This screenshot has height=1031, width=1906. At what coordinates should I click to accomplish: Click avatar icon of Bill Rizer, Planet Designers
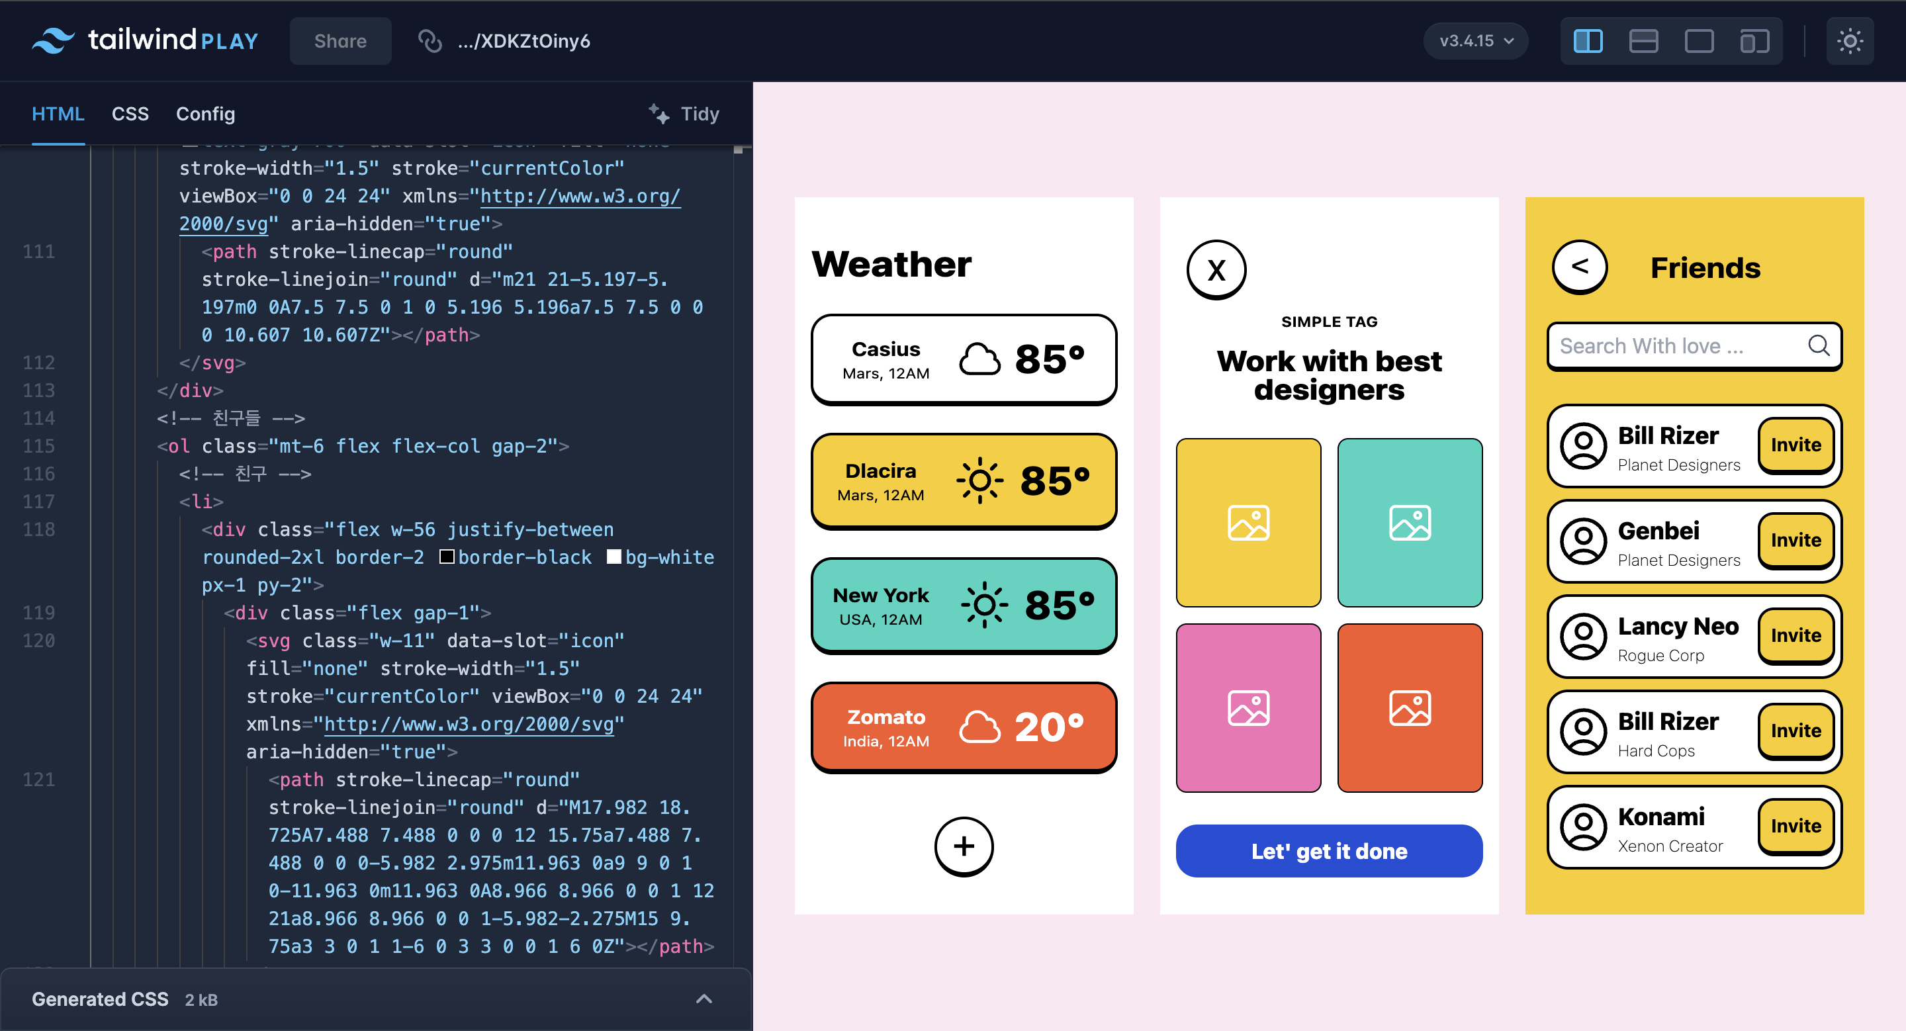[x=1584, y=445]
